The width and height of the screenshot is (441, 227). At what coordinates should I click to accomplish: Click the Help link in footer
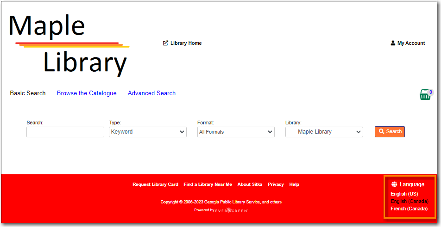click(x=294, y=184)
